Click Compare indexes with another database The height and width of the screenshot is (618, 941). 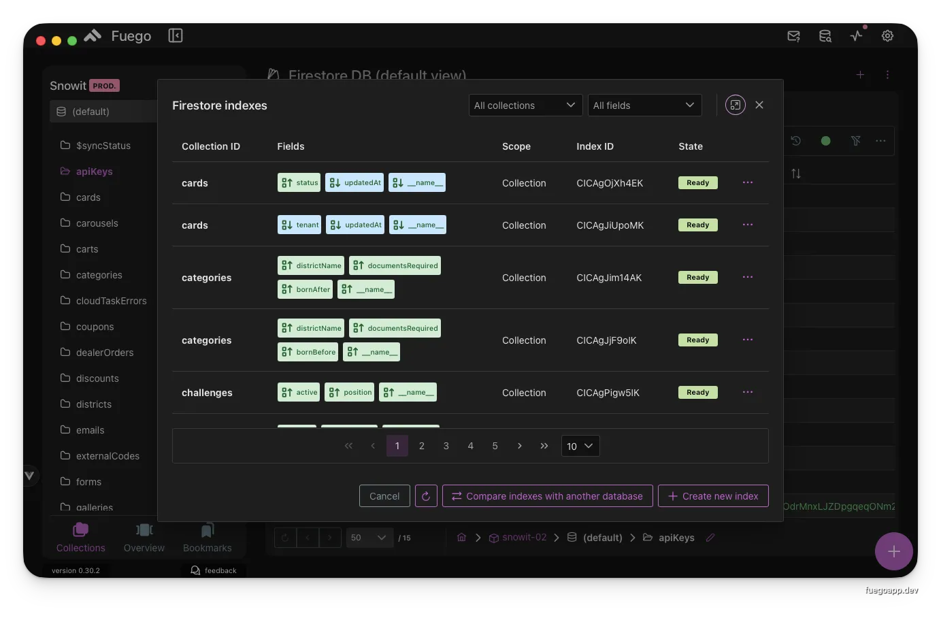[x=547, y=496]
